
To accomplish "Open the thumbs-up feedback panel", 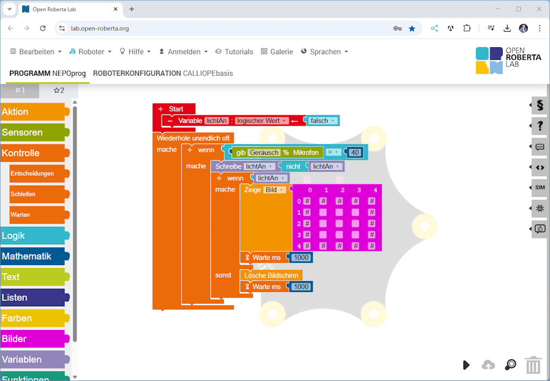I will coord(540,229).
